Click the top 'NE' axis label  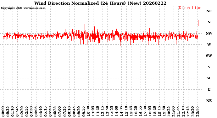(x=209, y=11)
